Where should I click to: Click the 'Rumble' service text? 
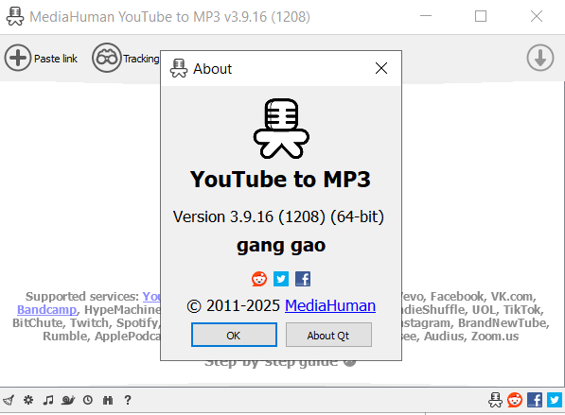[x=65, y=337]
